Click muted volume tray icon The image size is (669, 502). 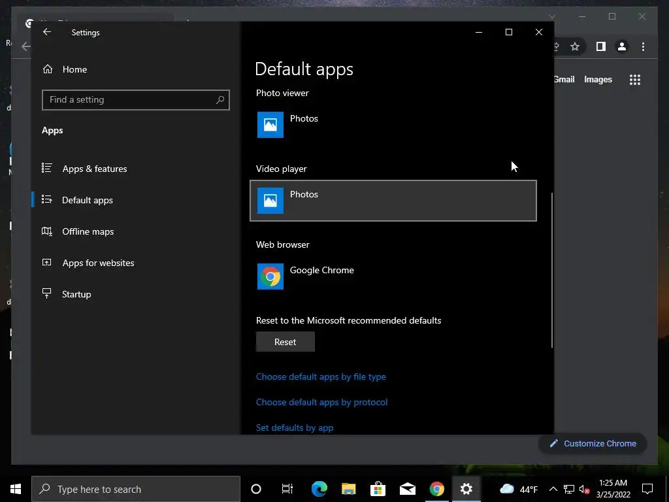pos(584,489)
